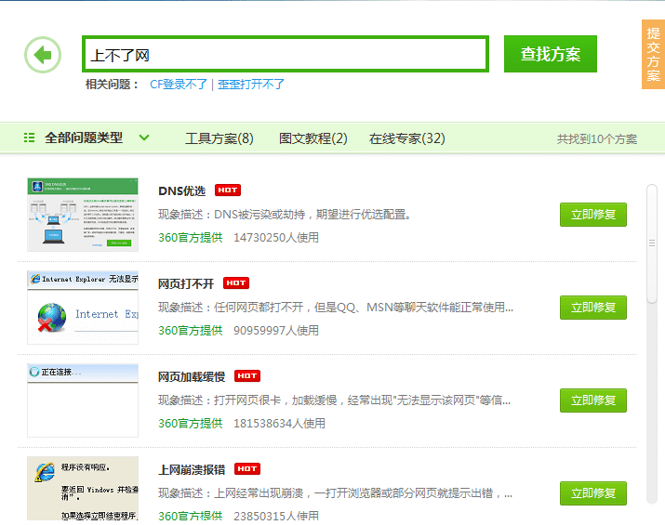
Task: Click the 相关问题 label
Action: click(x=112, y=85)
